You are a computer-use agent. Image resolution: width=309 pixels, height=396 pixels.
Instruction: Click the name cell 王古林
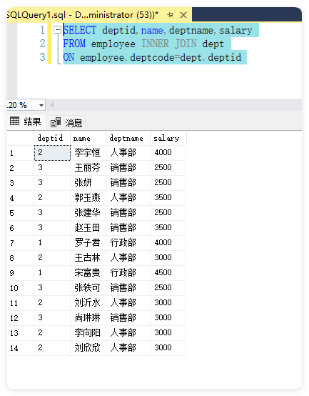tap(88, 258)
